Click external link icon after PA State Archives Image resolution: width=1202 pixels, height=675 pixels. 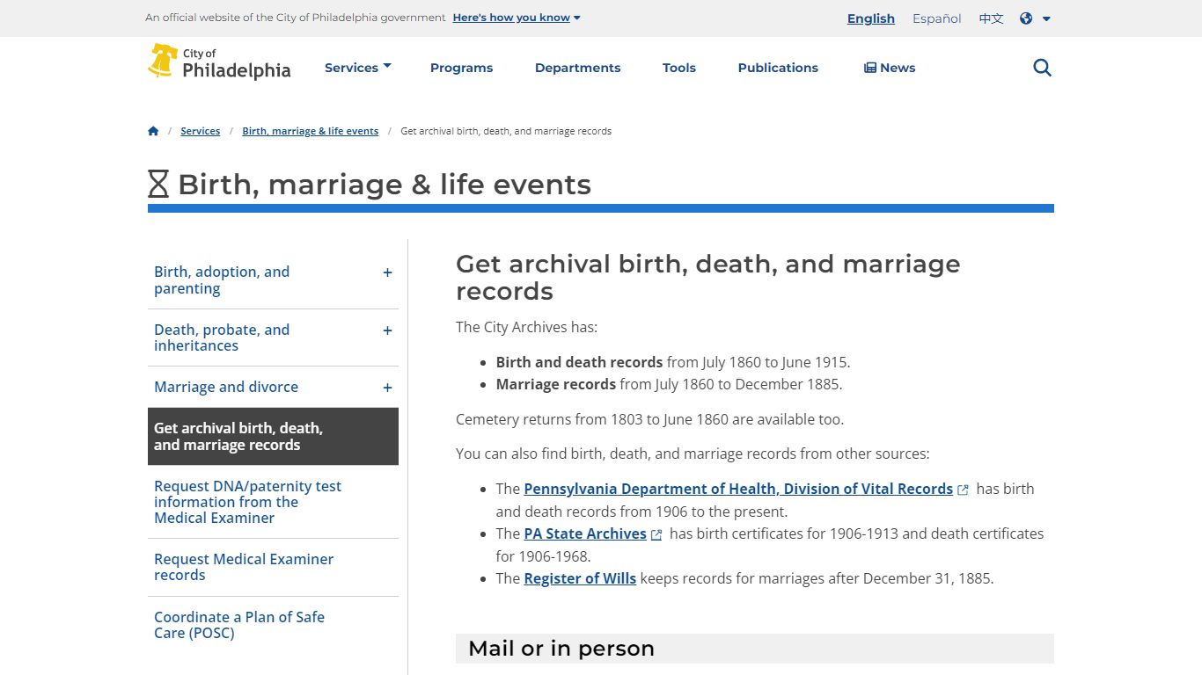[656, 534]
